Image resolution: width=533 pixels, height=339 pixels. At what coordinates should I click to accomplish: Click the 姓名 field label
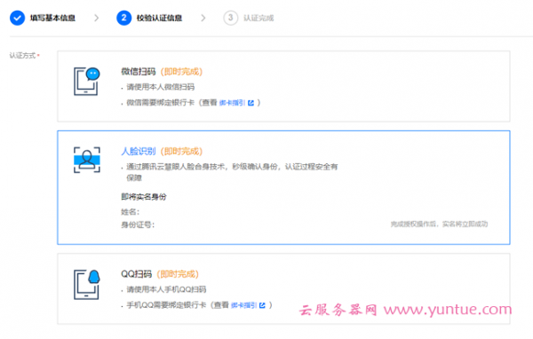tap(131, 212)
